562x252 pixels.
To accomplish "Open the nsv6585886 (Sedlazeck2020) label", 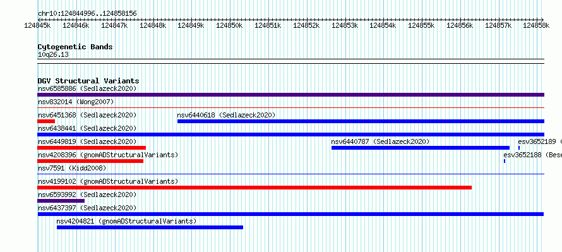I will point(87,88).
